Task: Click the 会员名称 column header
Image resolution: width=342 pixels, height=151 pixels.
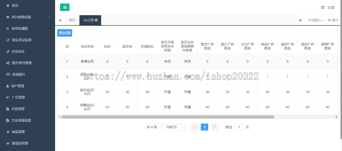Action: point(87,47)
